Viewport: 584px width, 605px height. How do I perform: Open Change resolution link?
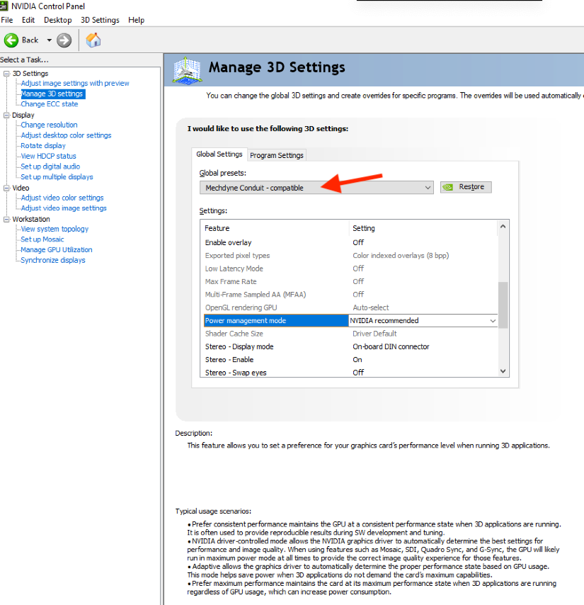[x=49, y=125]
